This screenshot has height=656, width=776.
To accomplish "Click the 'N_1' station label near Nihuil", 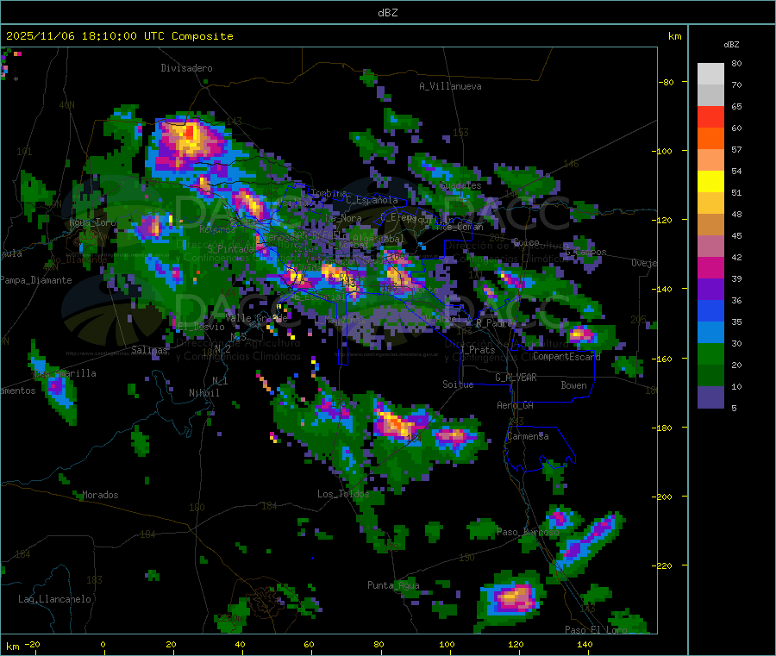I will click(220, 380).
